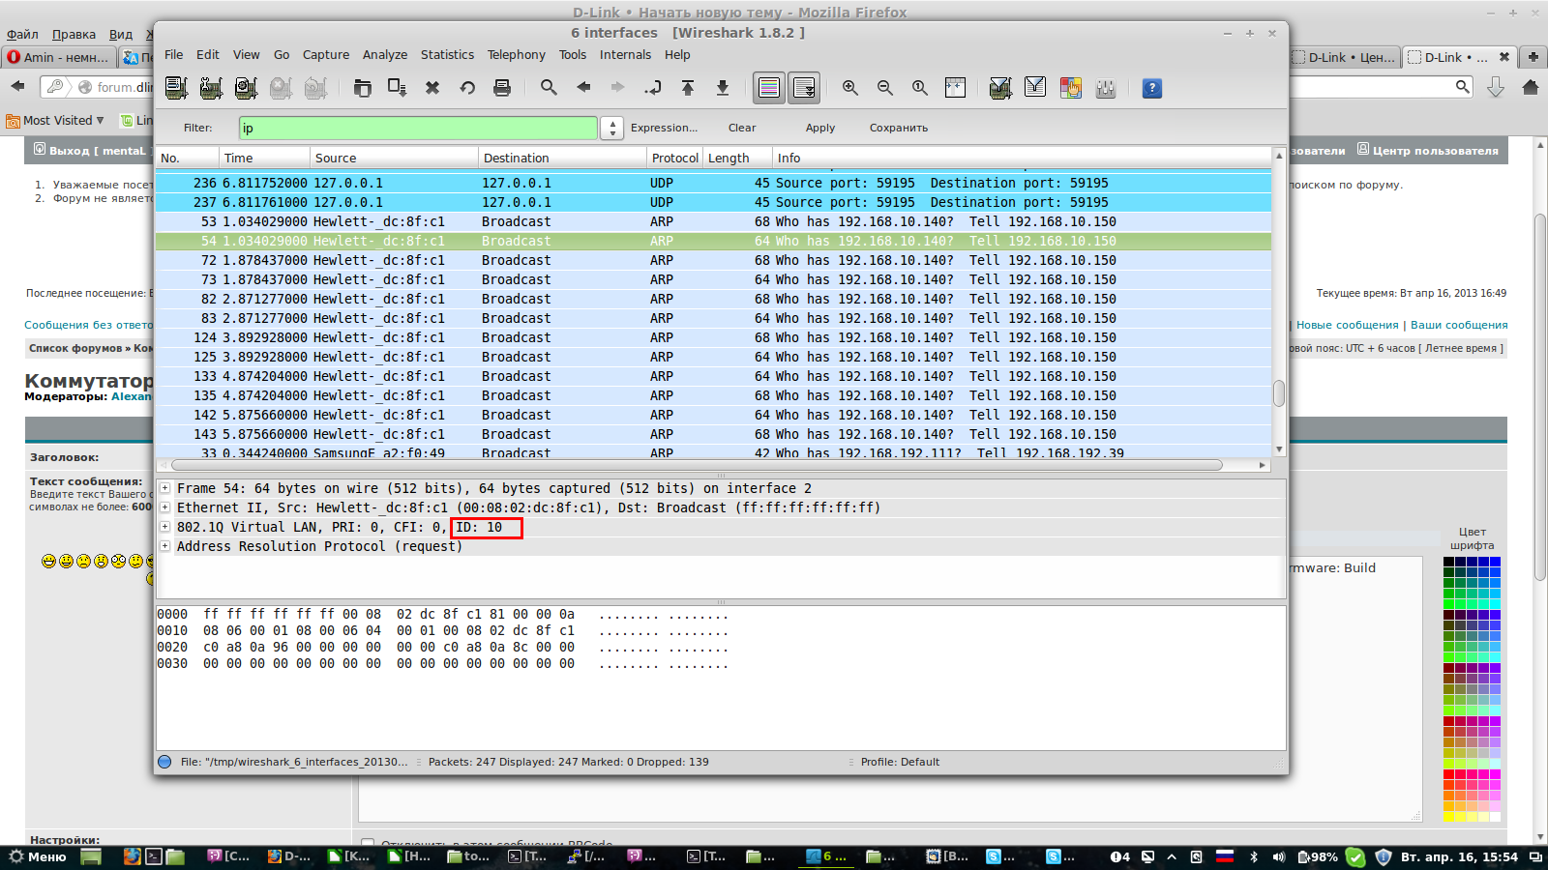Print packets using the printer icon
The height and width of the screenshot is (870, 1548).
point(502,88)
